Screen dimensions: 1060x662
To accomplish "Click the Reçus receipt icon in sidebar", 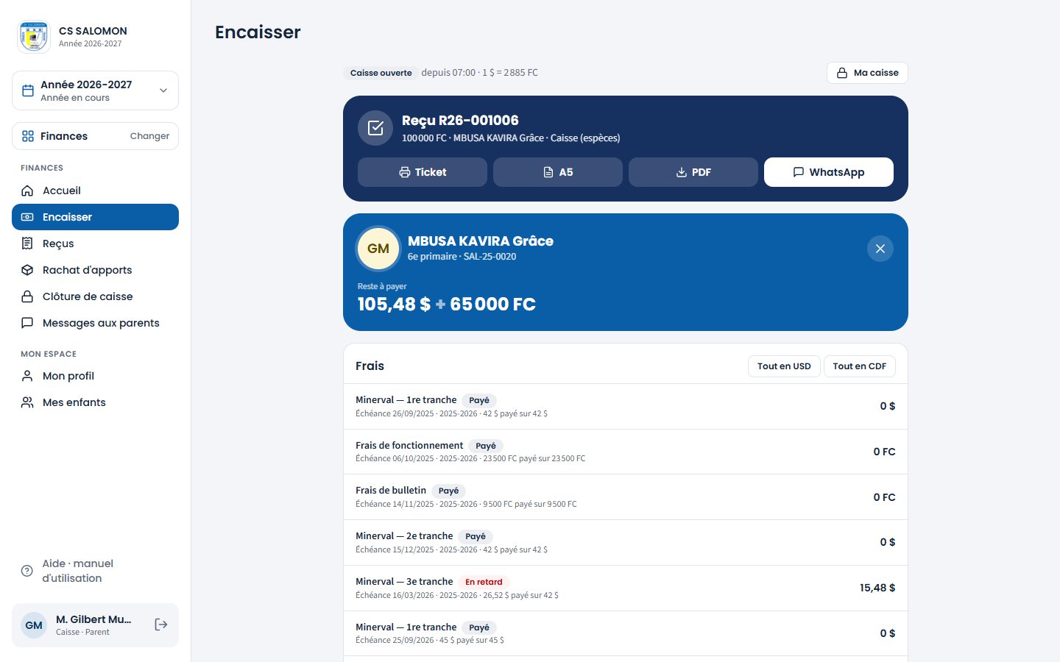I will [27, 243].
